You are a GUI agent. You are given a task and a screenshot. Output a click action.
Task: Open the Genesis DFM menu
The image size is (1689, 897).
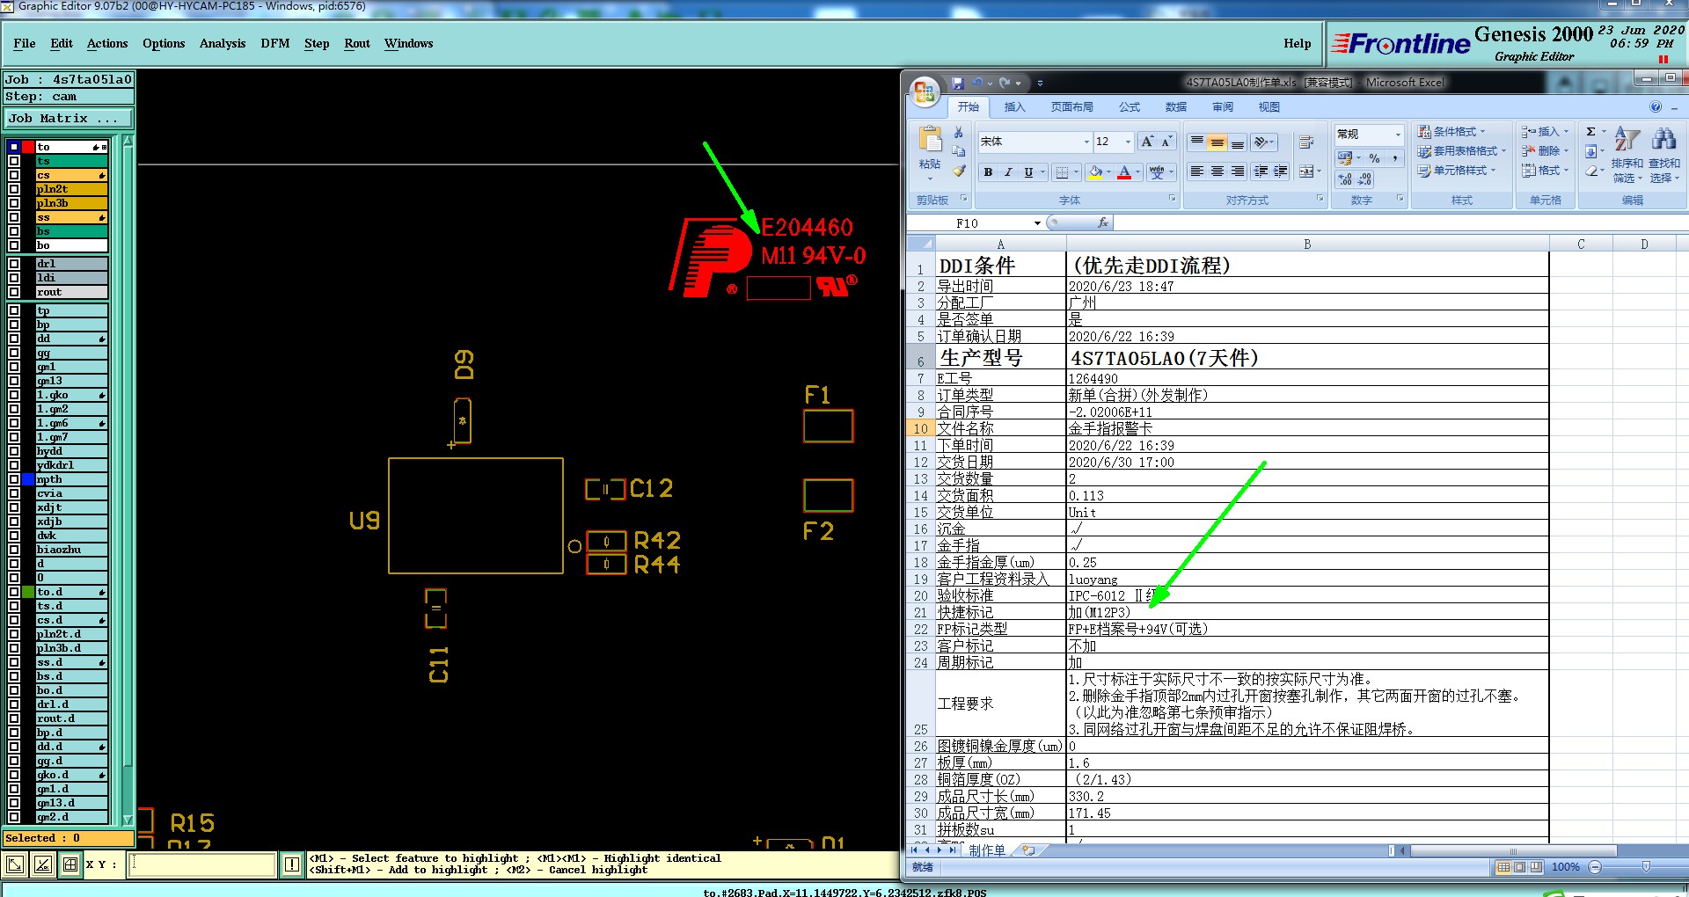click(x=275, y=44)
